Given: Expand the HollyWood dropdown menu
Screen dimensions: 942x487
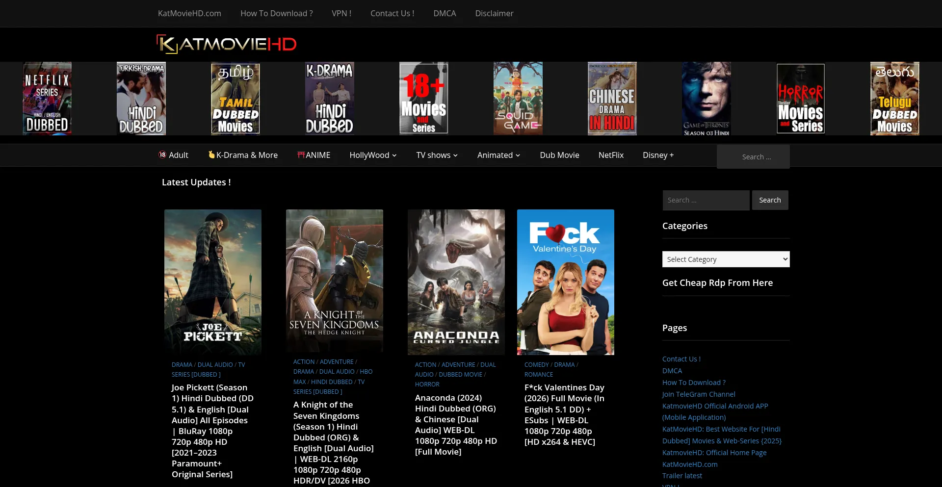Looking at the screenshot, I should (x=373, y=155).
